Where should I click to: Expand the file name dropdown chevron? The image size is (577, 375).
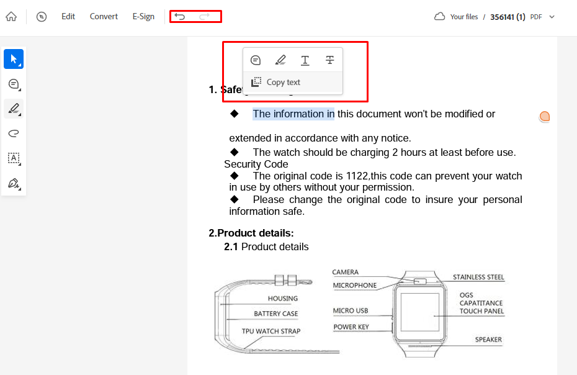point(552,17)
